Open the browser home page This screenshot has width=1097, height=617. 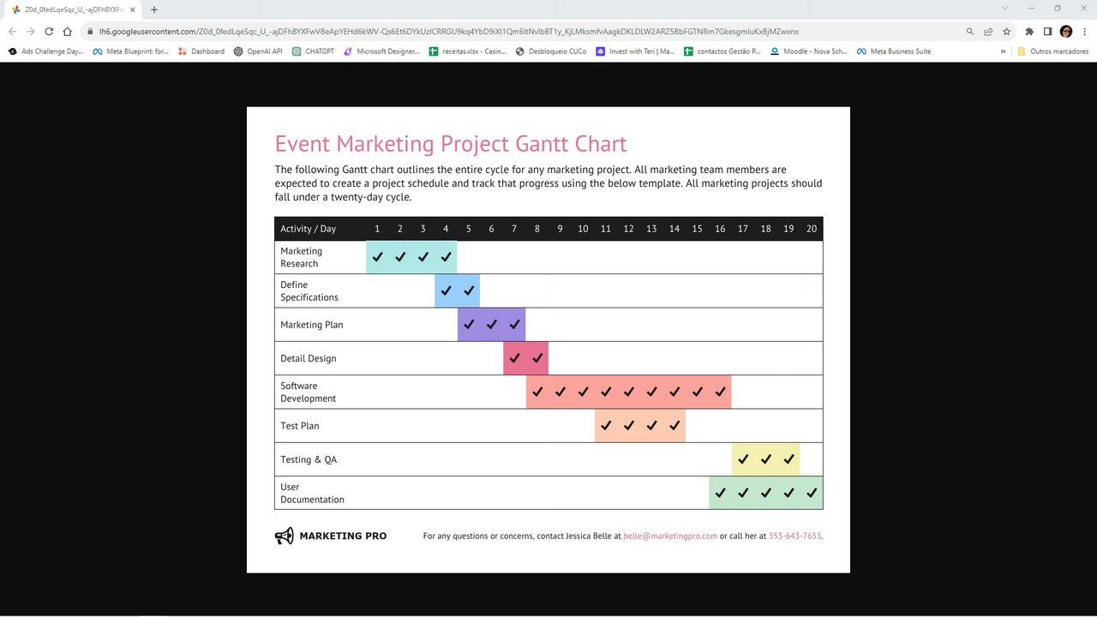68,31
